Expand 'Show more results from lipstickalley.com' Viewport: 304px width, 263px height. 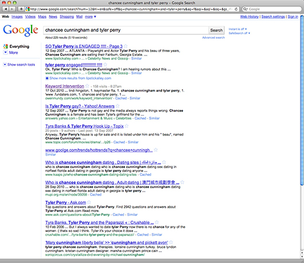78,78
